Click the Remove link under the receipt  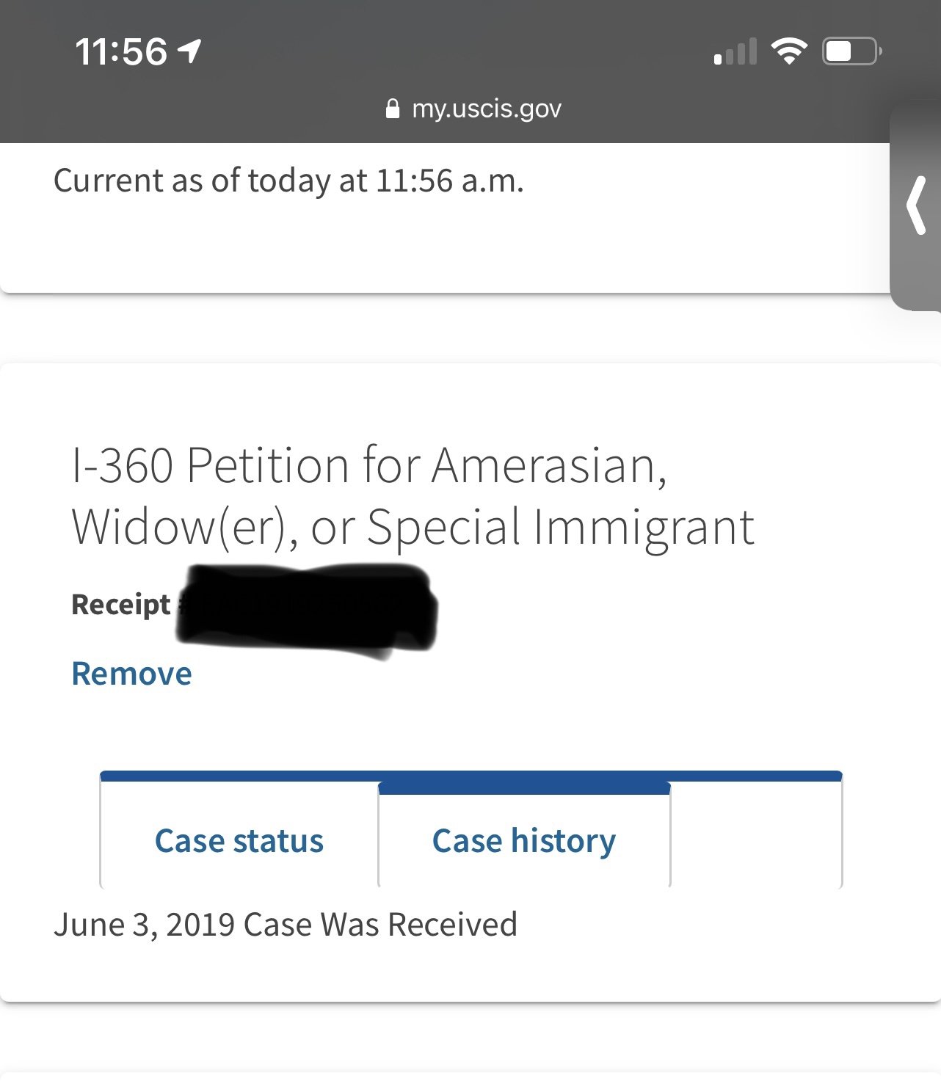[x=131, y=674]
